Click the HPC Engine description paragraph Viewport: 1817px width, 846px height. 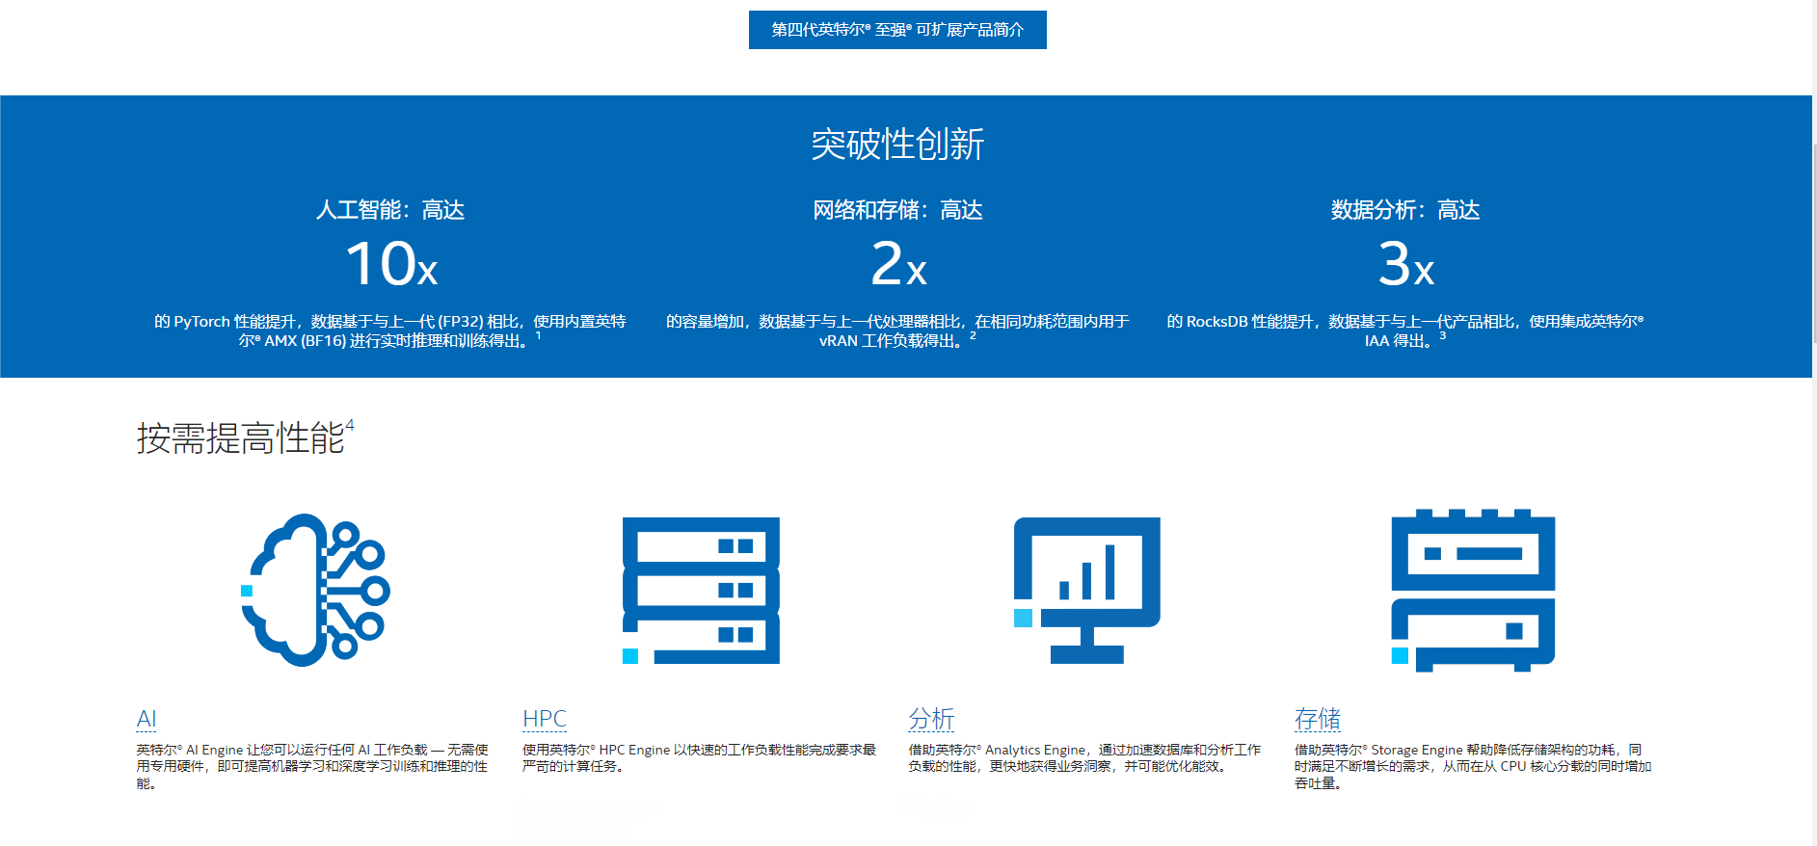(700, 757)
